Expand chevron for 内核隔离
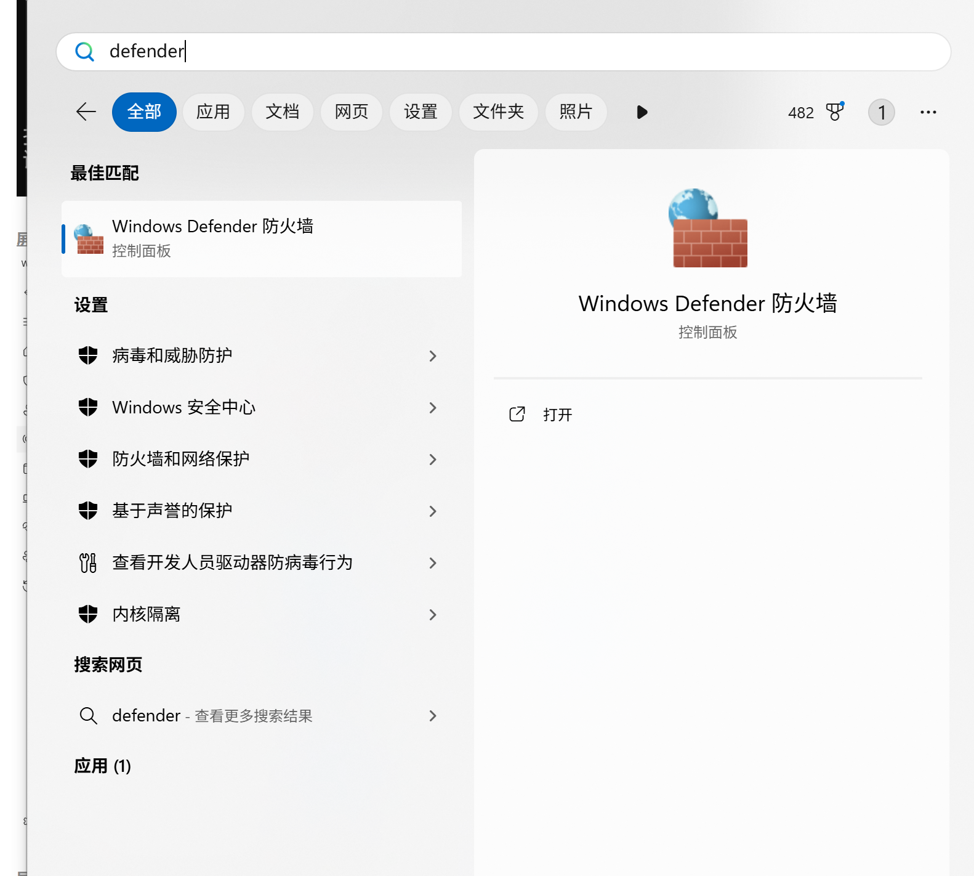Viewport: 974px width, 876px height. [433, 615]
